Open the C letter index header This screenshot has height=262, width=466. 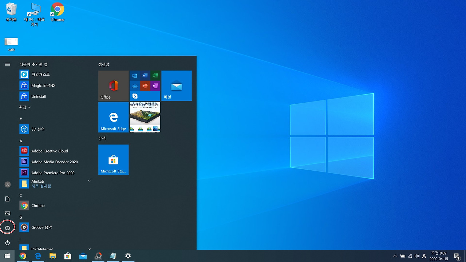click(21, 195)
